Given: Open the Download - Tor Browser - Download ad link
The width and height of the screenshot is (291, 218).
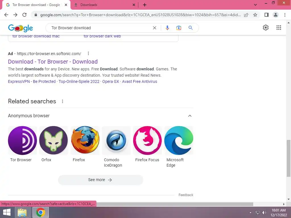Looking at the screenshot, I should 53,62.
